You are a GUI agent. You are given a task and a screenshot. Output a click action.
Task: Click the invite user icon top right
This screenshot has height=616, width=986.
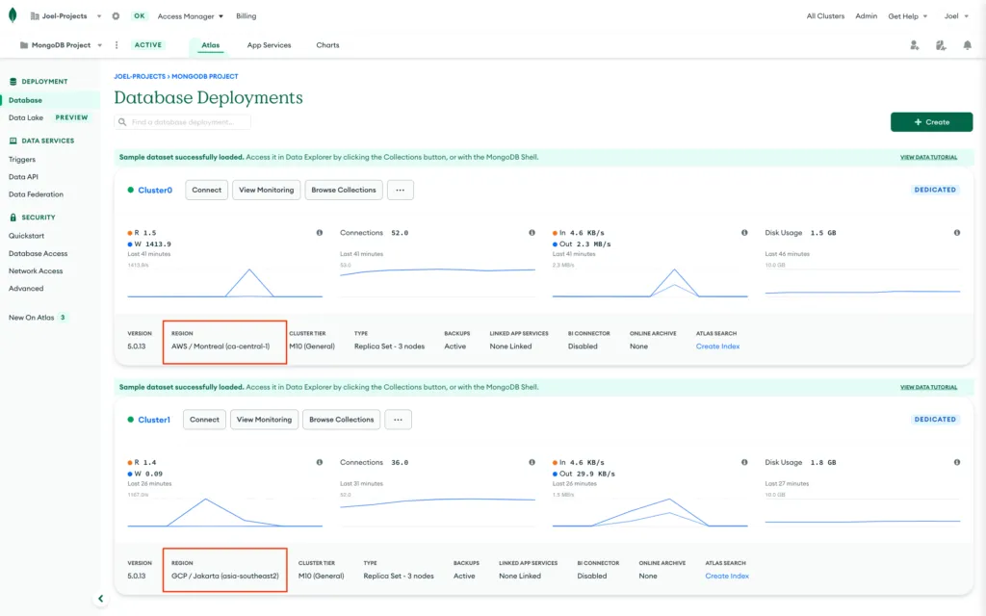pyautogui.click(x=914, y=44)
